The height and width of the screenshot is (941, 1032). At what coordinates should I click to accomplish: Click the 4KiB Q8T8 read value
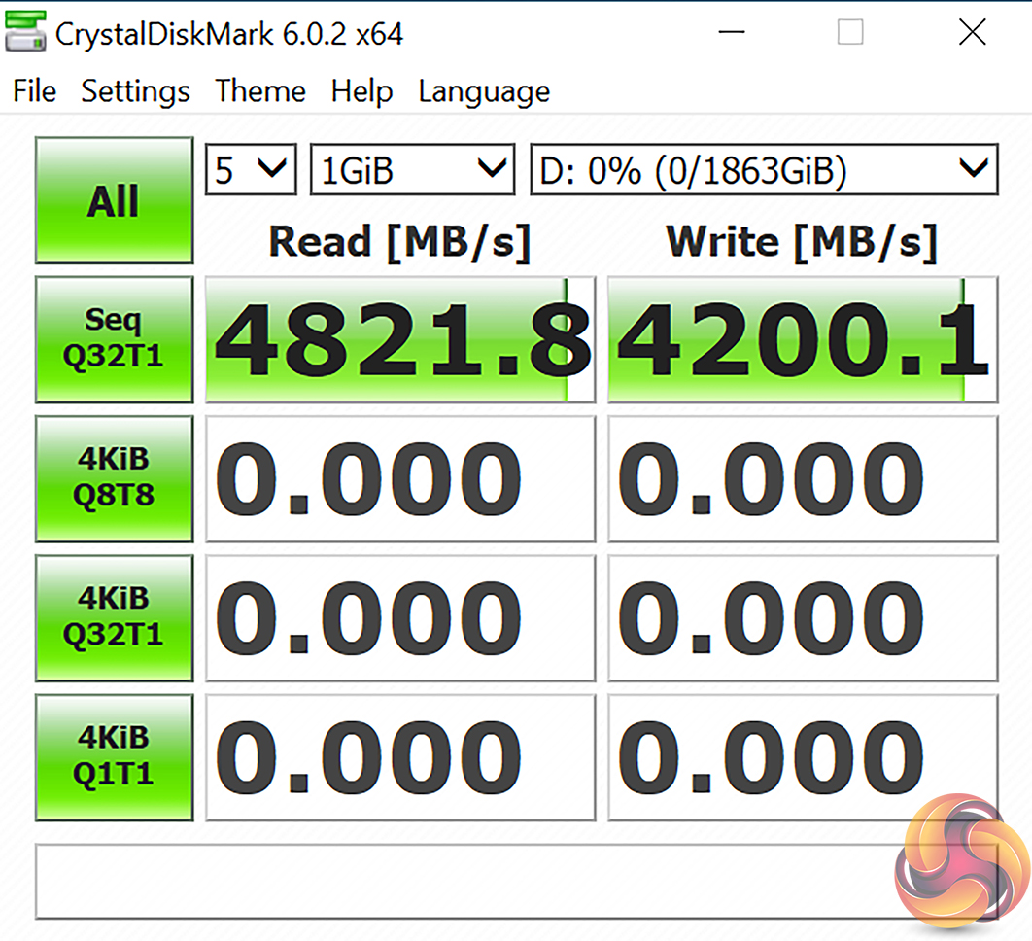400,478
